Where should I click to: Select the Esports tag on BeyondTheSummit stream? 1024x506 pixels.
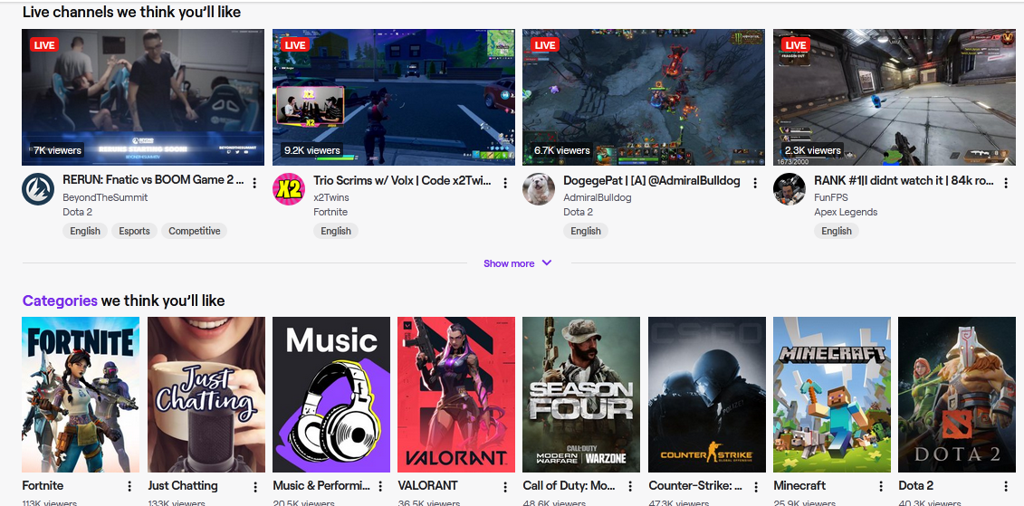tap(135, 231)
